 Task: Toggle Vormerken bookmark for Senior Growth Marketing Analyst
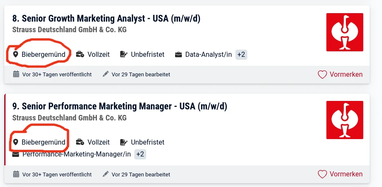tap(340, 74)
